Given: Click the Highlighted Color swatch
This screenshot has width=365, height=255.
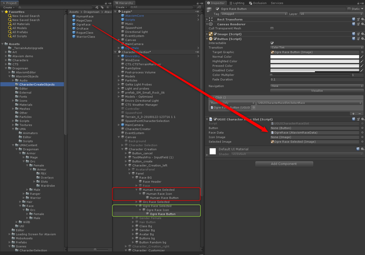Looking at the screenshot, I should (x=315, y=62).
